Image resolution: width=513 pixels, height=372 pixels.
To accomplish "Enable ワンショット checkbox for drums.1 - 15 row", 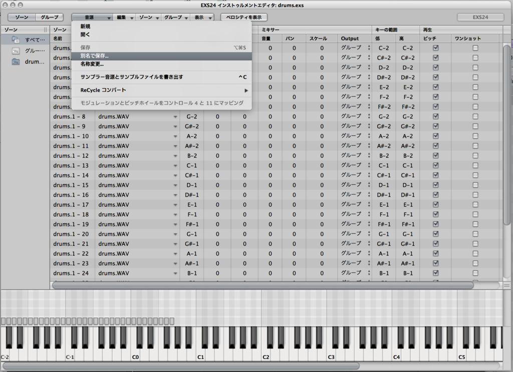I will [x=475, y=185].
